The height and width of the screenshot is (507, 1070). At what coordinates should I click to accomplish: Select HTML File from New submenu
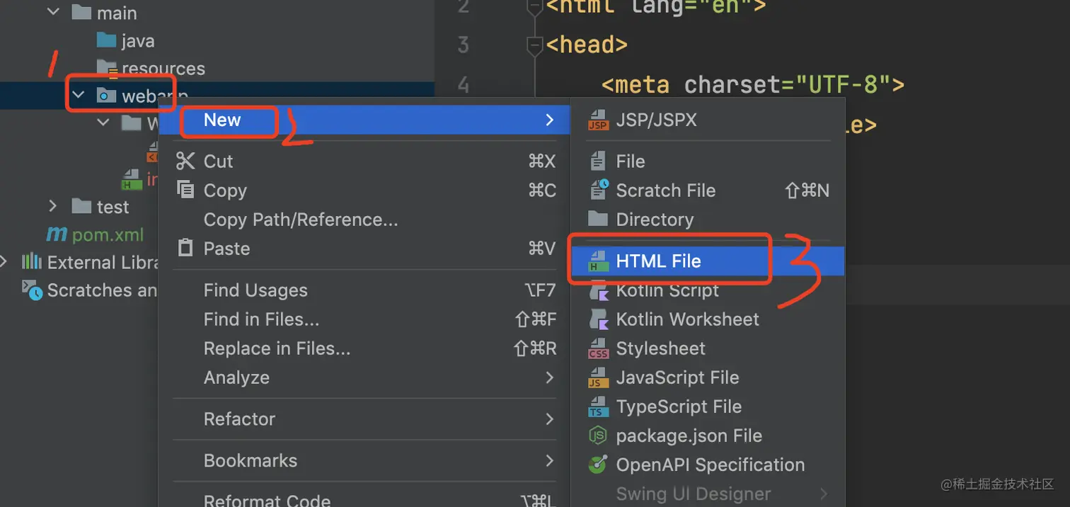point(658,261)
